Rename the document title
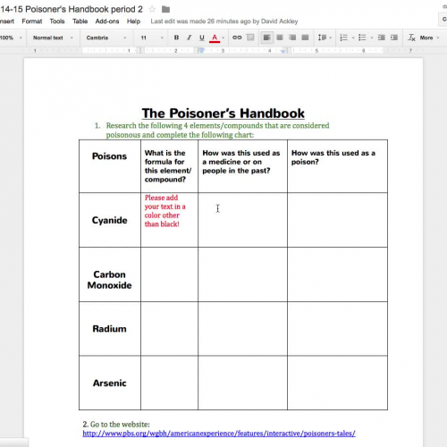The width and height of the screenshot is (447, 447). coord(72,9)
